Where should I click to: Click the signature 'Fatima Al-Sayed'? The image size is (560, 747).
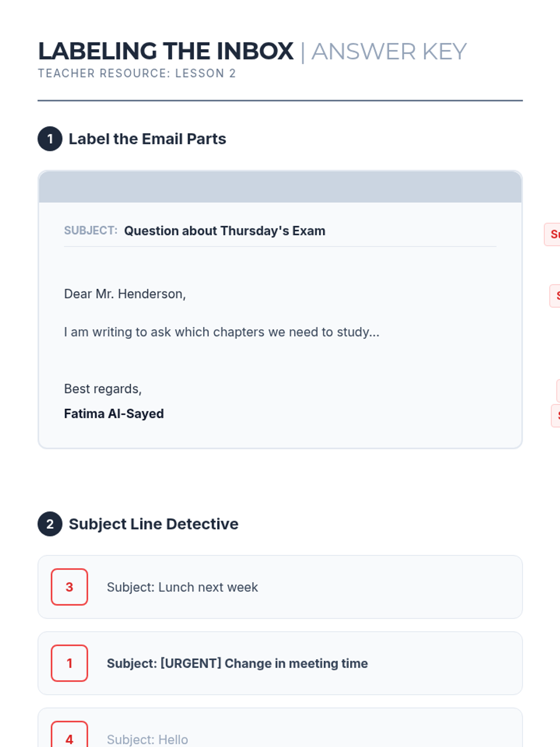(114, 414)
